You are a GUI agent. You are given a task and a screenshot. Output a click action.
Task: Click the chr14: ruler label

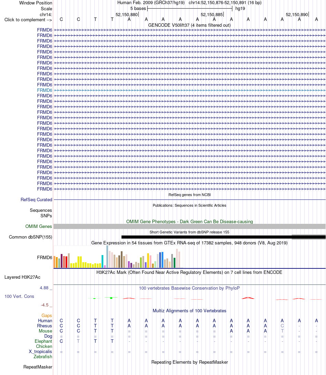(x=46, y=15)
